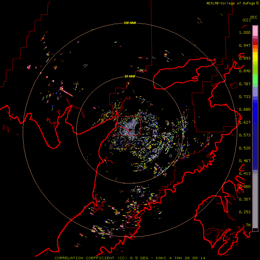Click the 0.680 color scale value
This screenshot has height=260, width=260.
pos(245,109)
